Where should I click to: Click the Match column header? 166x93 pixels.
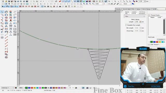coord(152,17)
